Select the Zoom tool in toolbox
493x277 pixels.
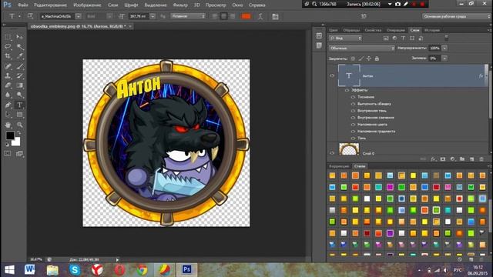[x=19, y=125]
